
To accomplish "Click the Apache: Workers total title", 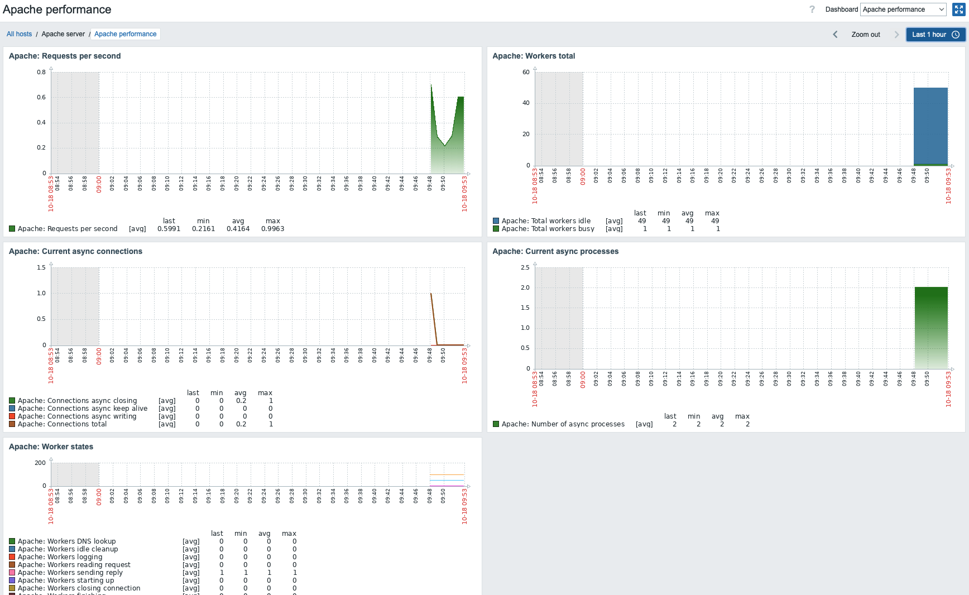I will (x=534, y=56).
